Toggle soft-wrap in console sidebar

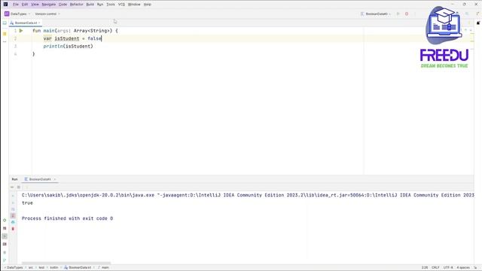coord(13,209)
